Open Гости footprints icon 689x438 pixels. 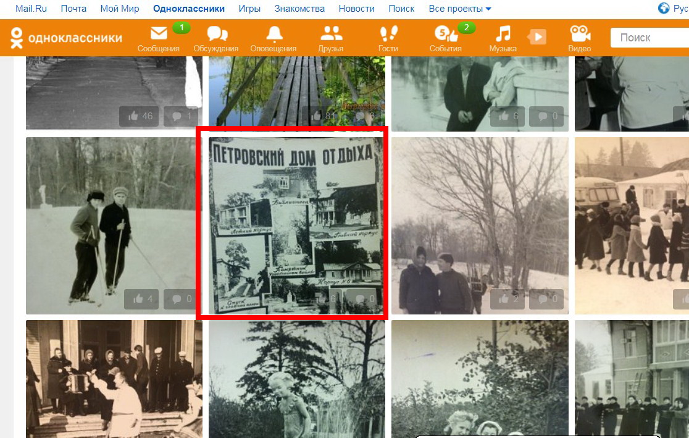pyautogui.click(x=388, y=34)
